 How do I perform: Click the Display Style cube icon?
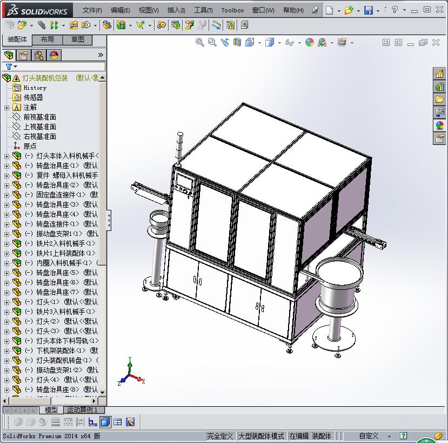point(270,42)
